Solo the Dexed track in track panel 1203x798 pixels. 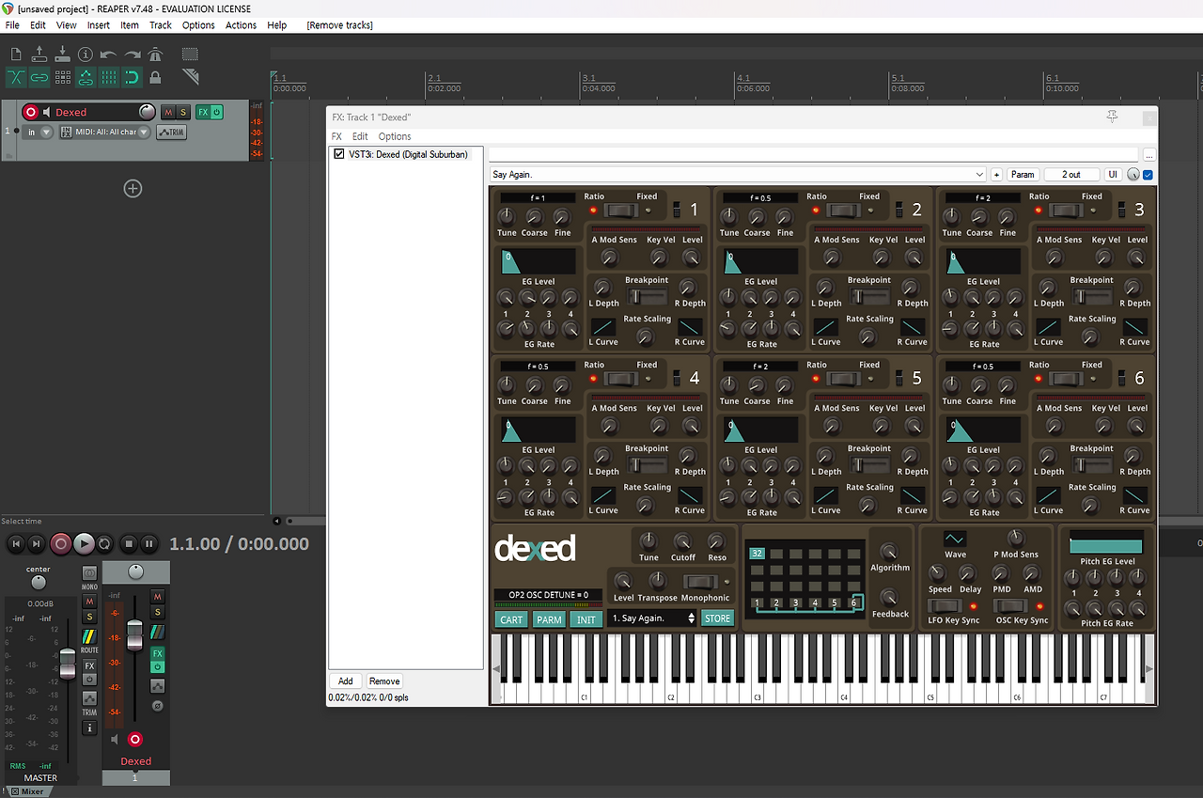point(183,112)
